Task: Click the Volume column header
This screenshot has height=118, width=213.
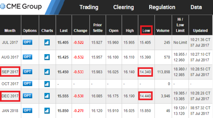Action: (x=163, y=30)
